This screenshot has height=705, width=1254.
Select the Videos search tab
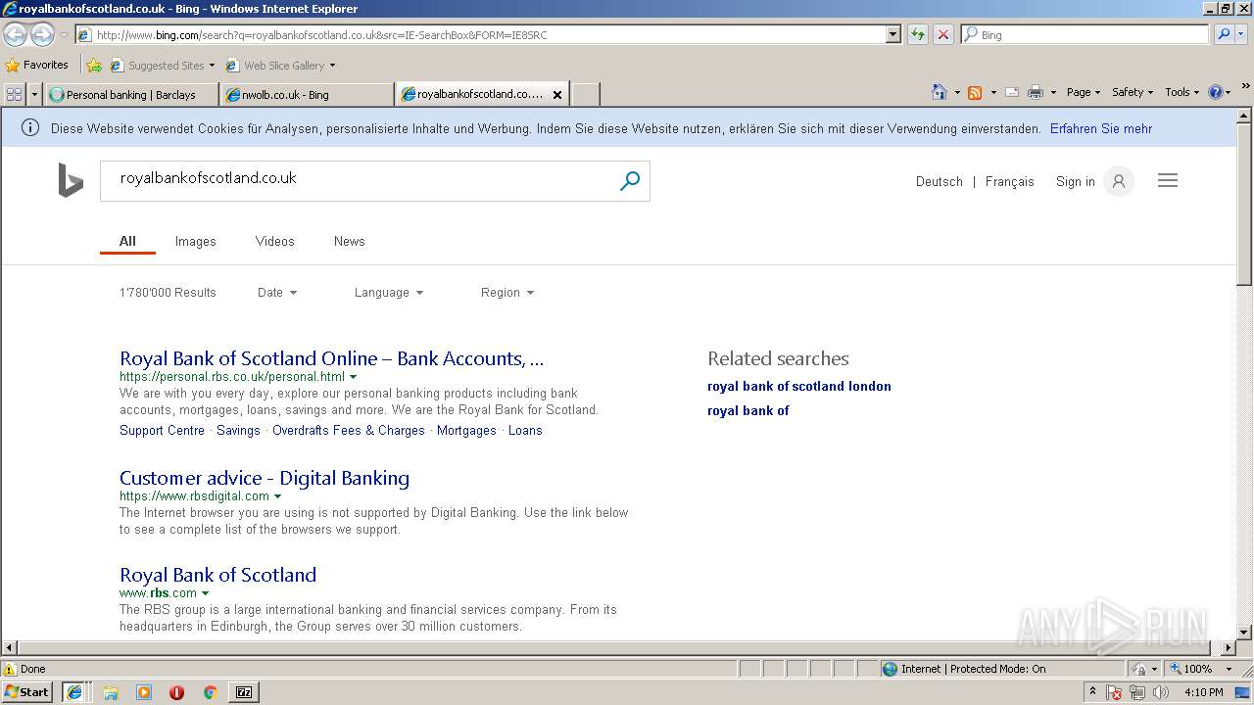[274, 241]
